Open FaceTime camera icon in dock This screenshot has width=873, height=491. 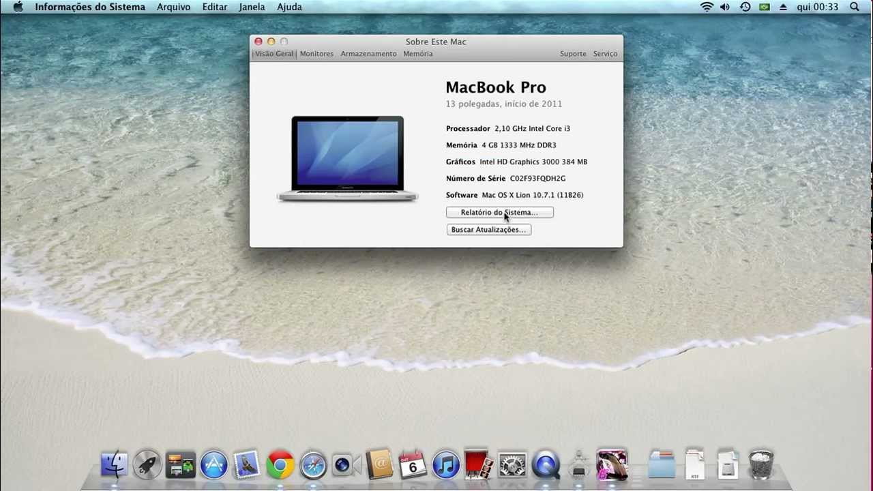[x=346, y=465]
